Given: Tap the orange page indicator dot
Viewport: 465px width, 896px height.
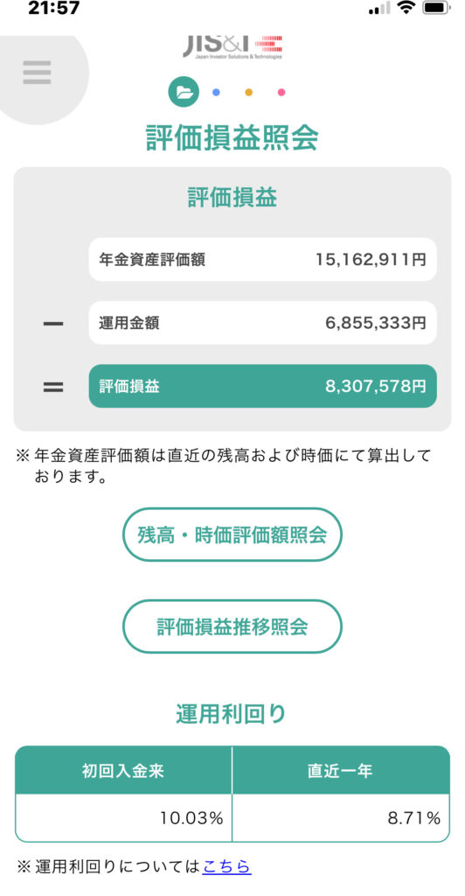Looking at the screenshot, I should (x=249, y=92).
